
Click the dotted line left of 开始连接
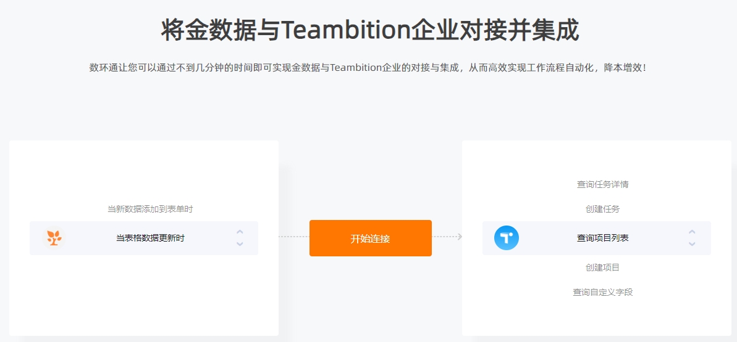point(294,237)
